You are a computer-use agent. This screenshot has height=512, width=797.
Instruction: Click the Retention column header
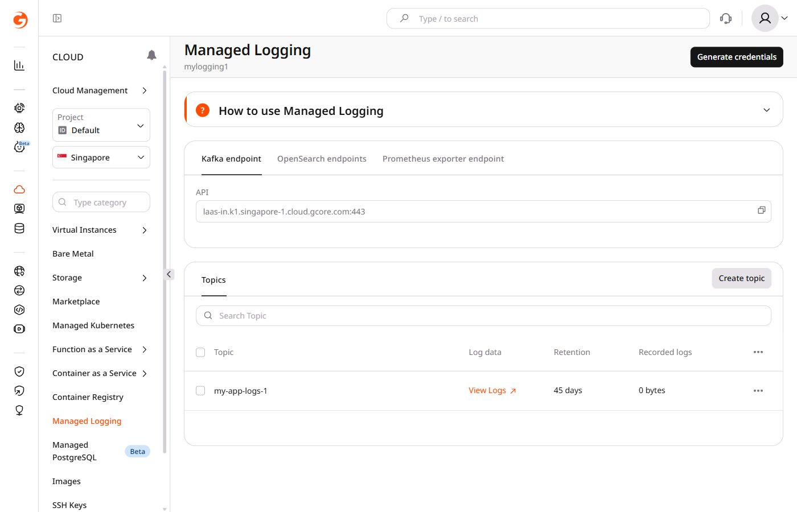[x=572, y=352]
